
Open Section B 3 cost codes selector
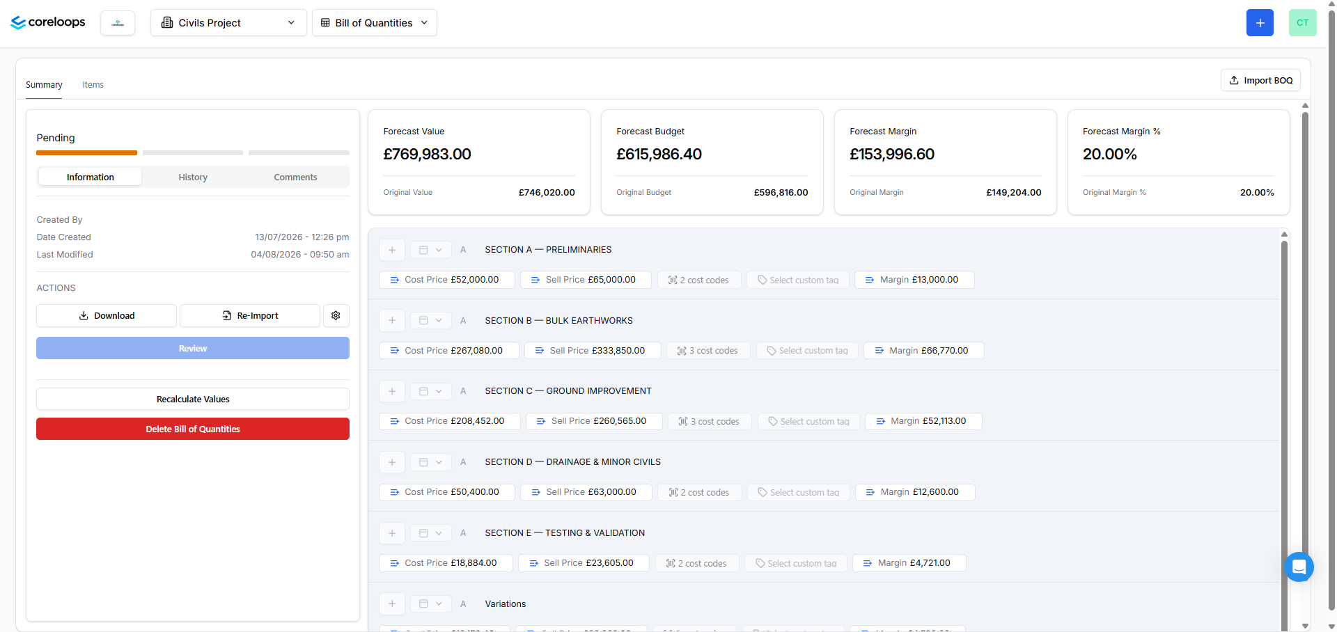[x=708, y=351]
